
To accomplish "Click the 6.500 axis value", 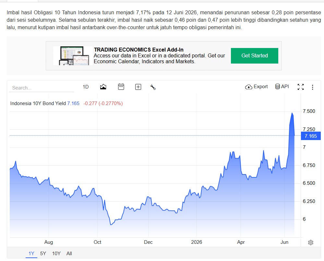I will point(309,183).
